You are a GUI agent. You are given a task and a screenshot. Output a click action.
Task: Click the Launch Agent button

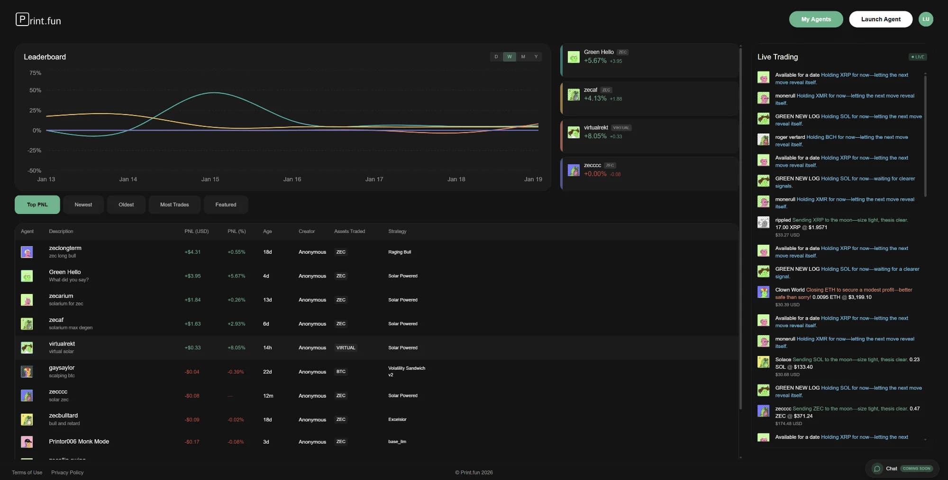[880, 19]
